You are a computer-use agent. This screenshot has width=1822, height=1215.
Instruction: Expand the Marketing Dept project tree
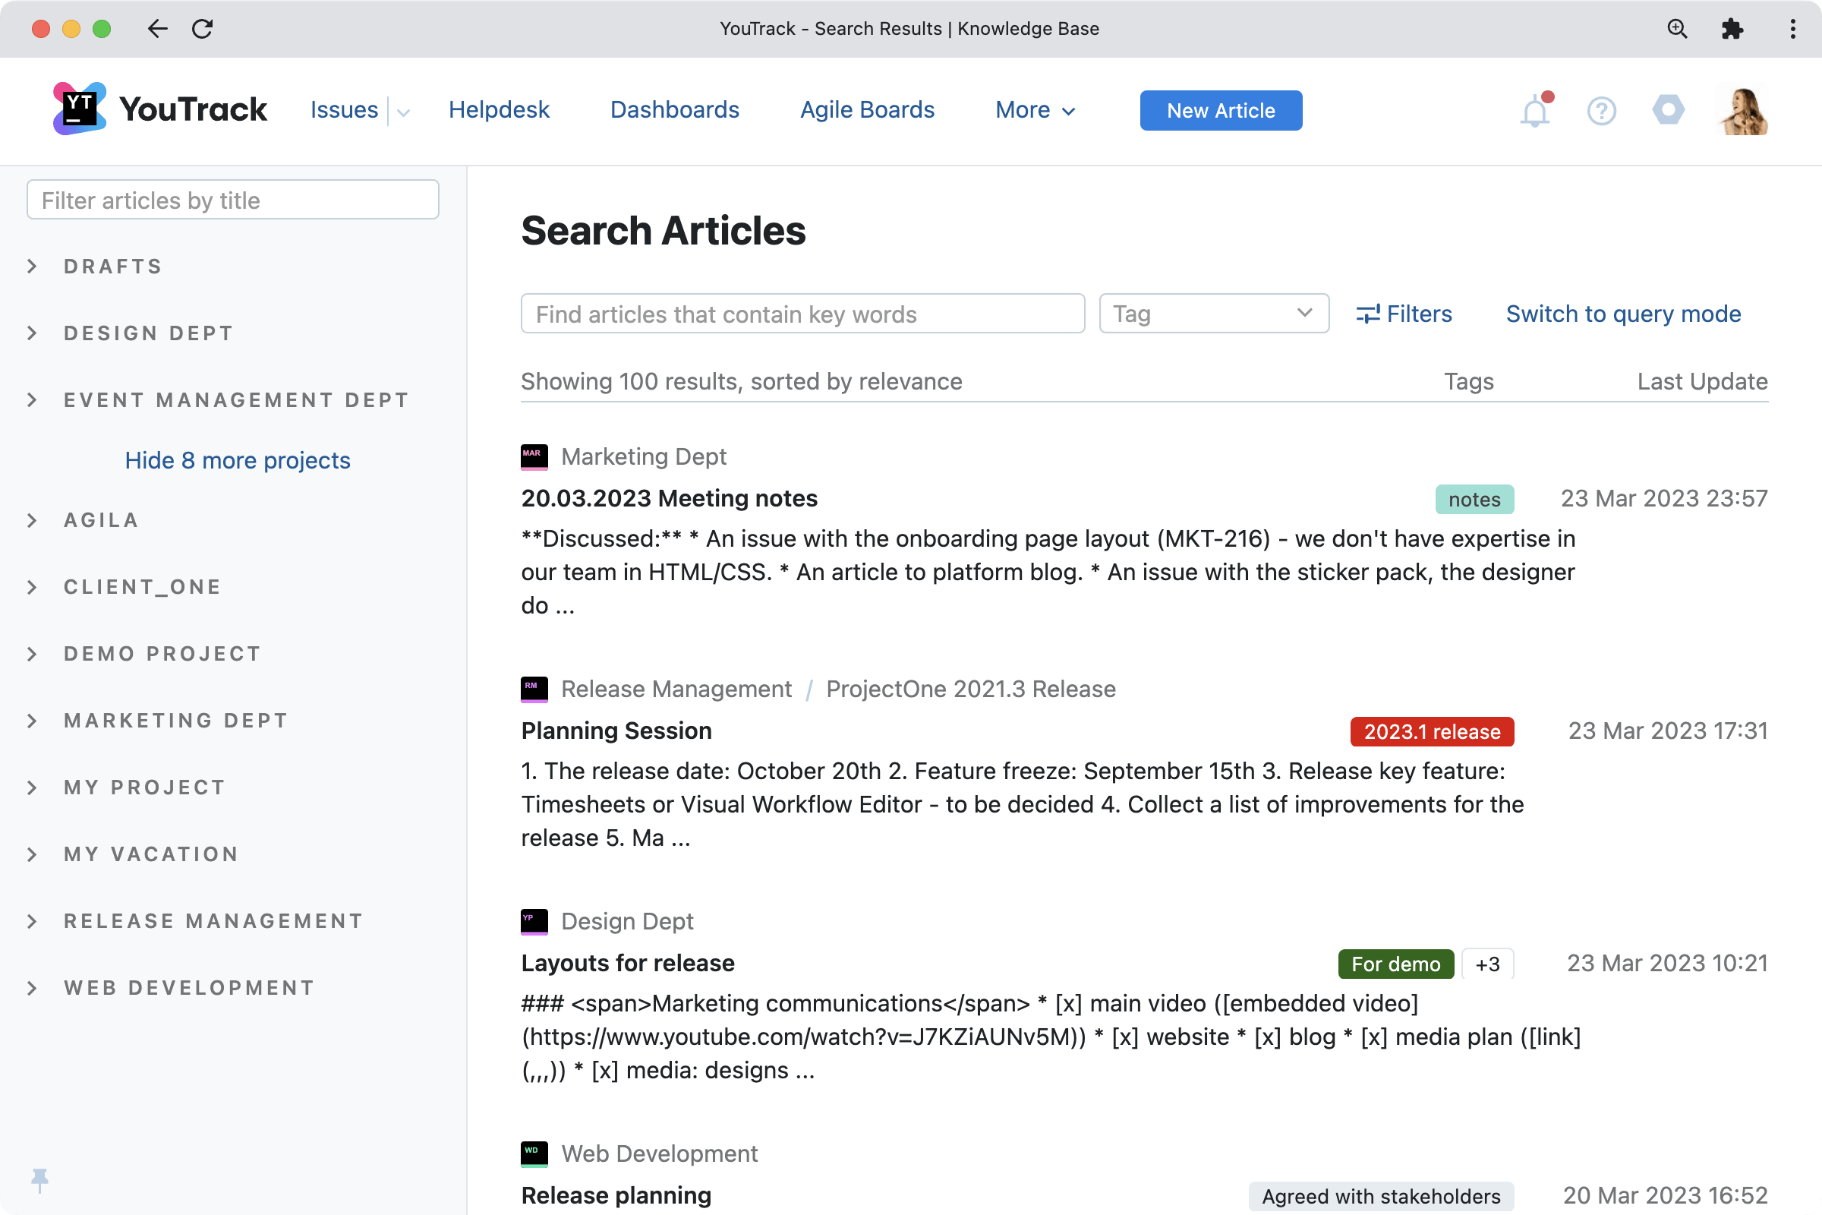point(33,721)
